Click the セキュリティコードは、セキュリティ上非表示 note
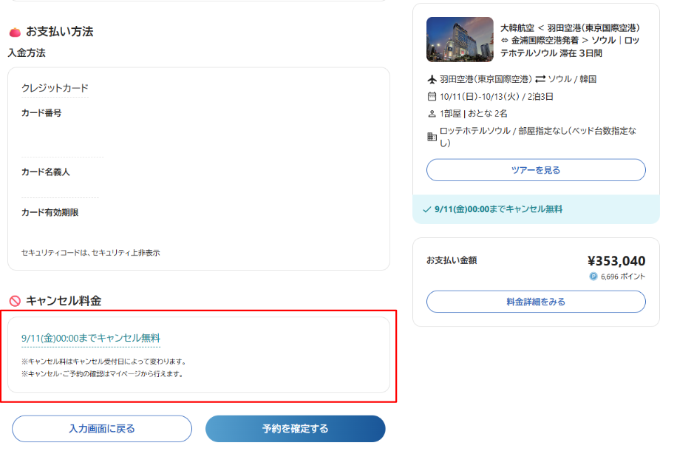 pyautogui.click(x=91, y=253)
